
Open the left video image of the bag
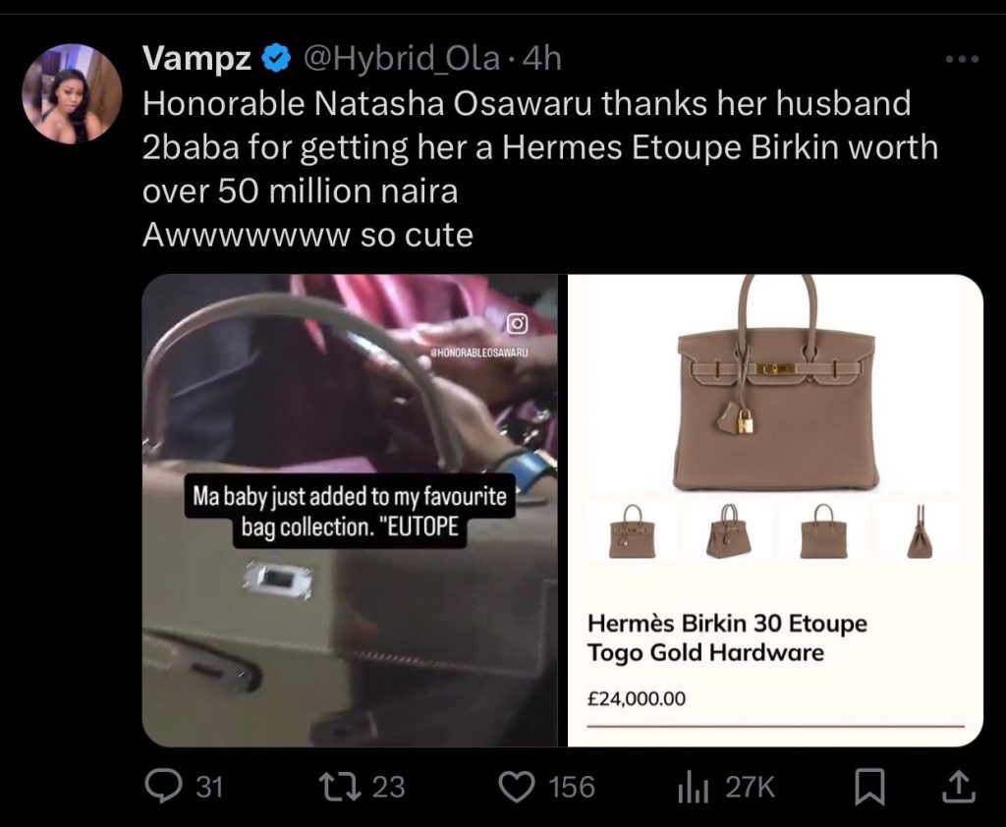(350, 510)
